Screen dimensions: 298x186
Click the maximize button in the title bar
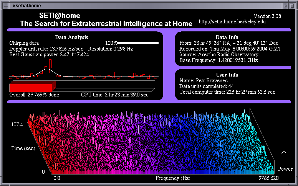tap(292, 6)
